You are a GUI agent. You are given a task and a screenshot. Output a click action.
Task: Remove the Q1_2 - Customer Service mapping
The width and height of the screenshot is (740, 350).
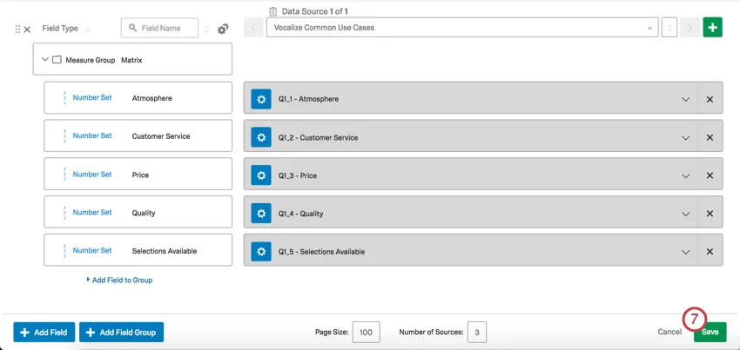point(710,137)
